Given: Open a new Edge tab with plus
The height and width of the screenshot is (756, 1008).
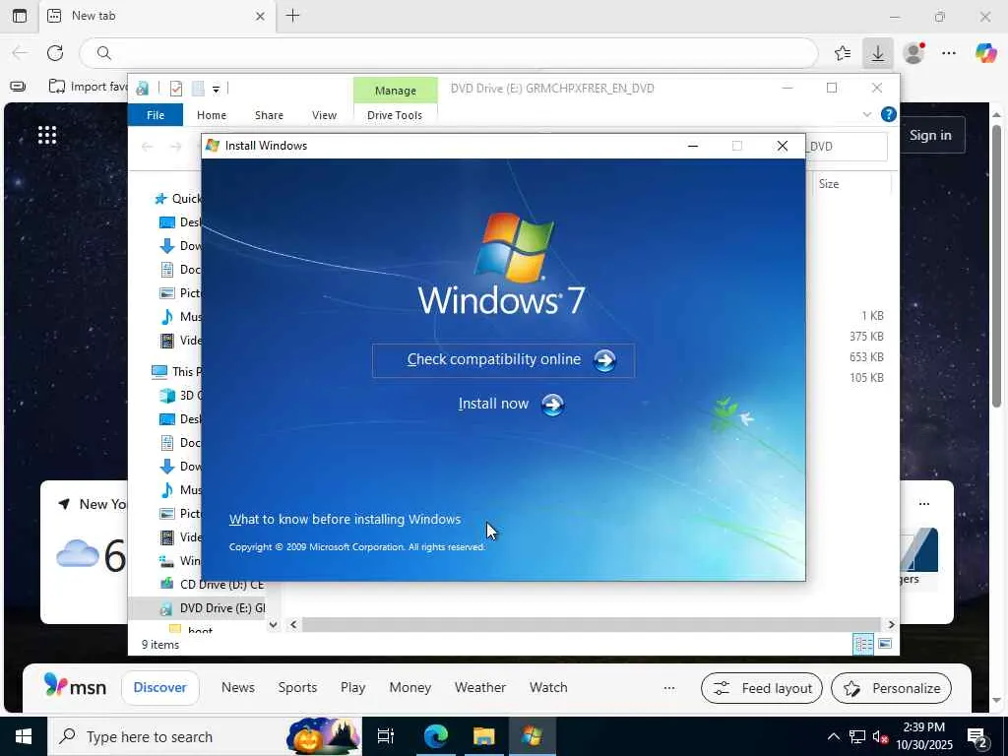Looking at the screenshot, I should pos(293,16).
